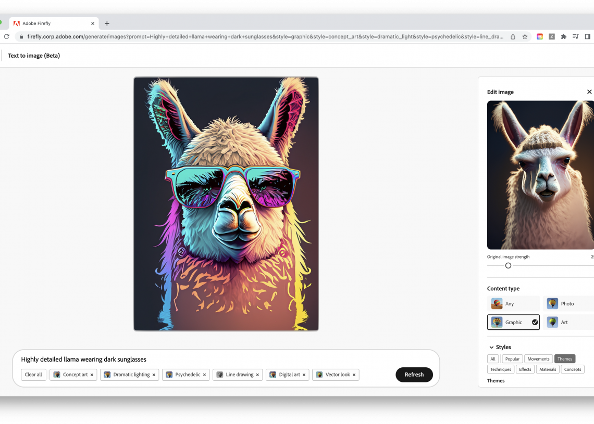Click the Refresh button
The width and height of the screenshot is (594, 424).
pos(414,375)
